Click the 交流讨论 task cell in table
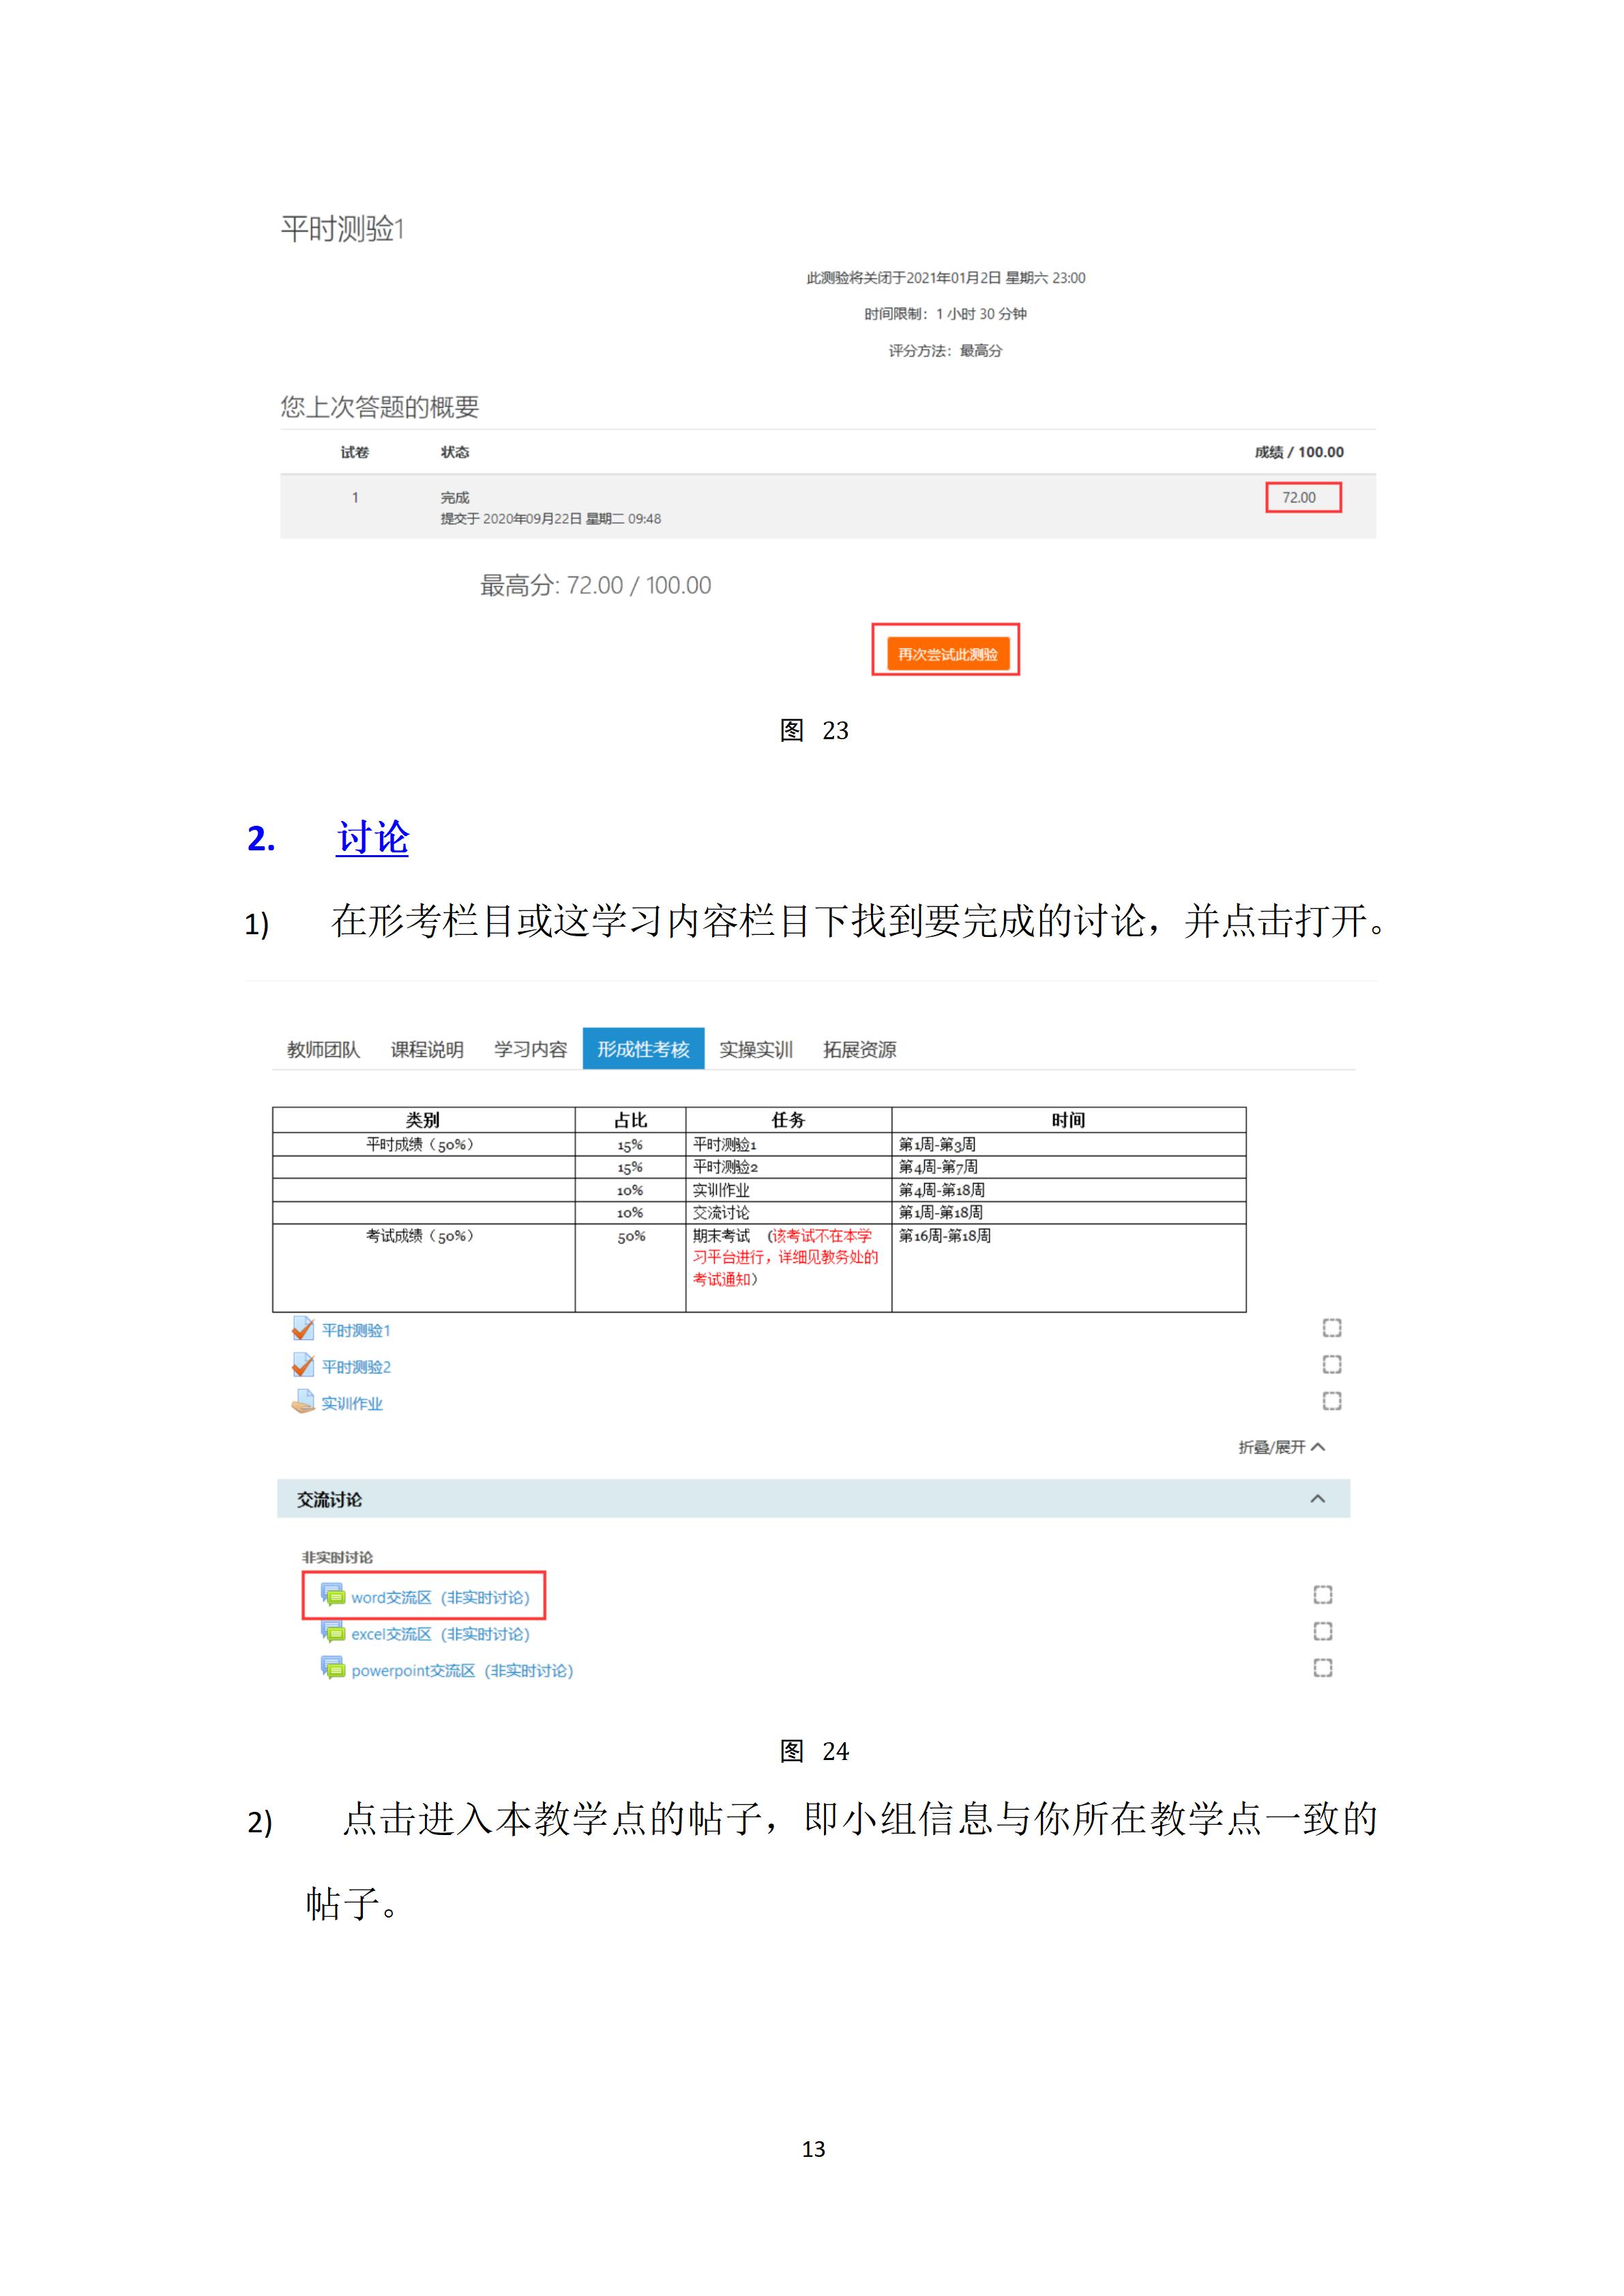The image size is (1624, 2296). pos(788,1212)
